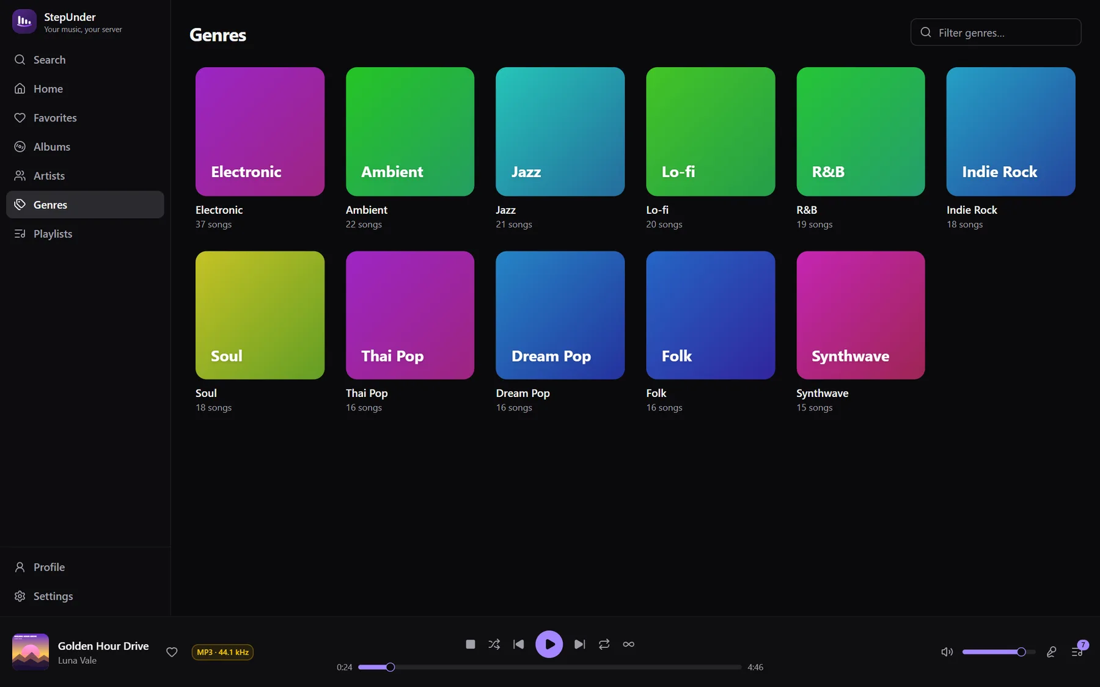This screenshot has width=1100, height=687.
Task: Click the purple play button
Action: click(x=549, y=644)
